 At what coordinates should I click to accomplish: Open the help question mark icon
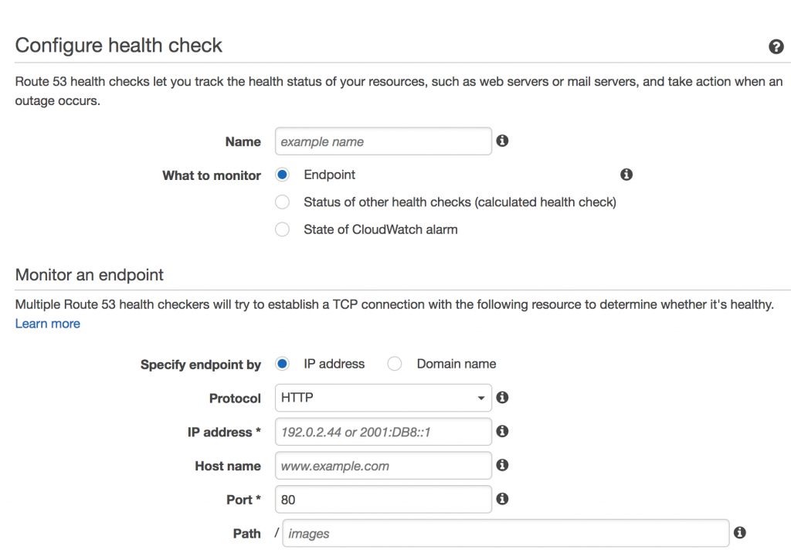(776, 46)
